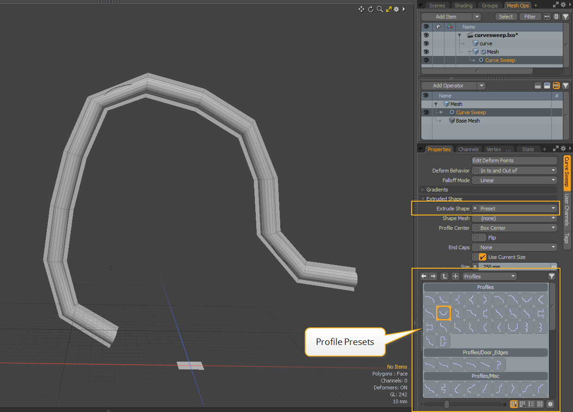Open the Extrude Shape Preset dropdown
573x412 pixels.
[x=518, y=209]
